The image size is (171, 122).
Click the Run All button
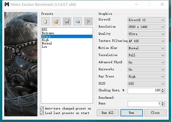[108, 113]
